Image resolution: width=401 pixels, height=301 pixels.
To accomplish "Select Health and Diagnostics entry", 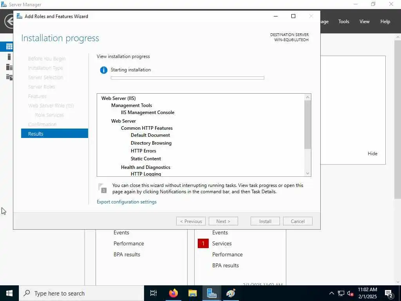I will click(146, 167).
